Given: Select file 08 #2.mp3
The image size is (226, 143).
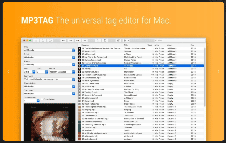Looking at the screenshot, I should (141, 69).
